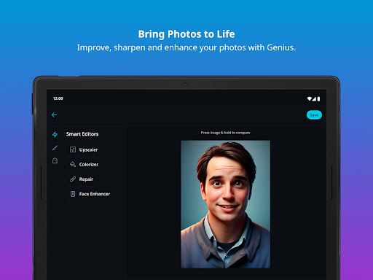Tap the cellular signal icon
This screenshot has height=280, width=373.
point(314,98)
